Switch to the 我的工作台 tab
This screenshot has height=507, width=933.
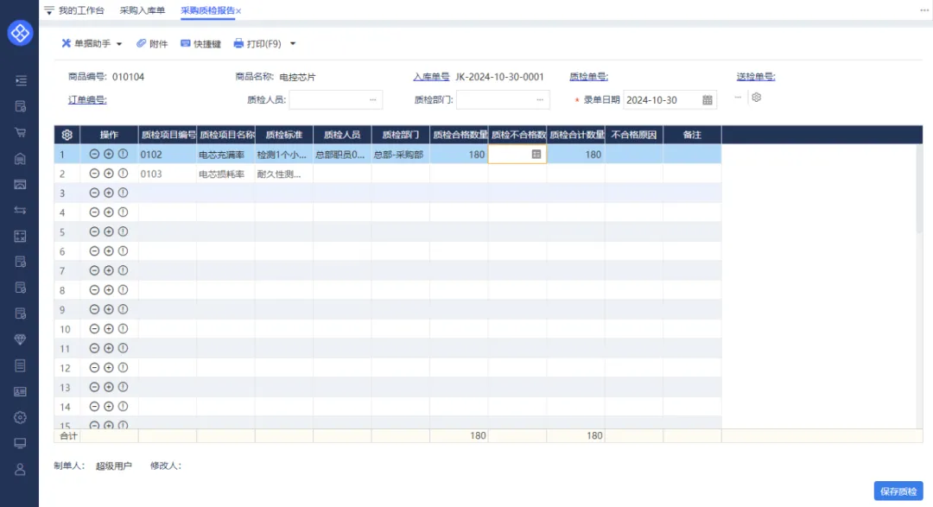pos(81,10)
